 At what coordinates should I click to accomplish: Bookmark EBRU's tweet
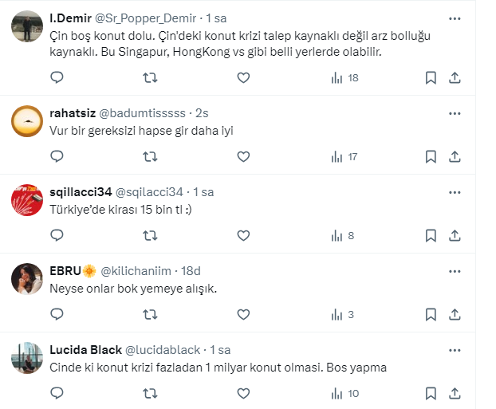(431, 314)
